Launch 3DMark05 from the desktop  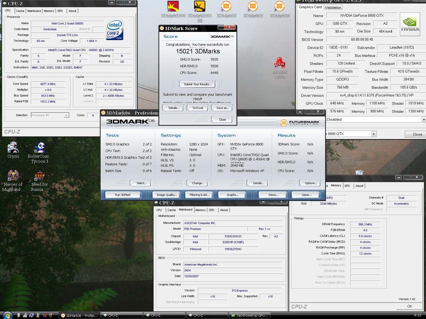tap(253, 9)
